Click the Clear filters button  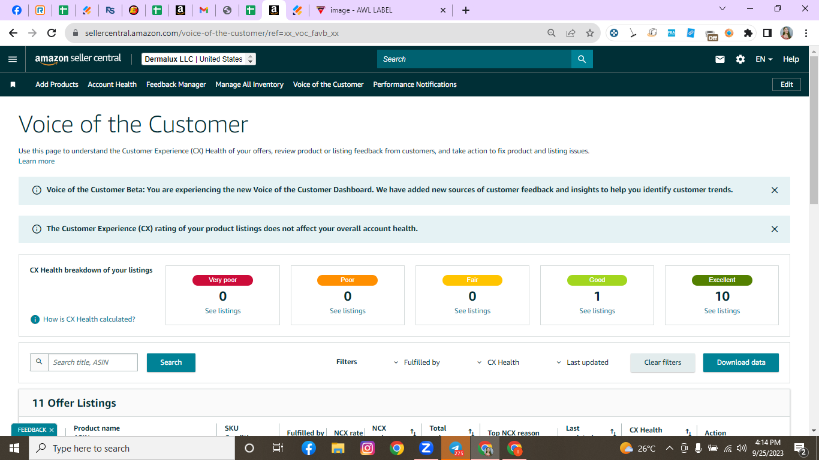663,362
